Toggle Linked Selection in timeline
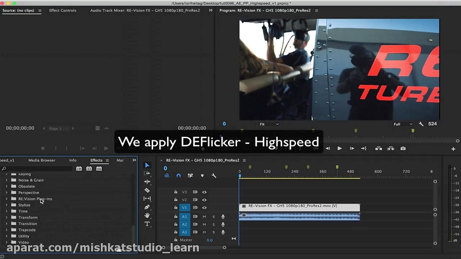The height and width of the screenshot is (259, 461). 190,176
